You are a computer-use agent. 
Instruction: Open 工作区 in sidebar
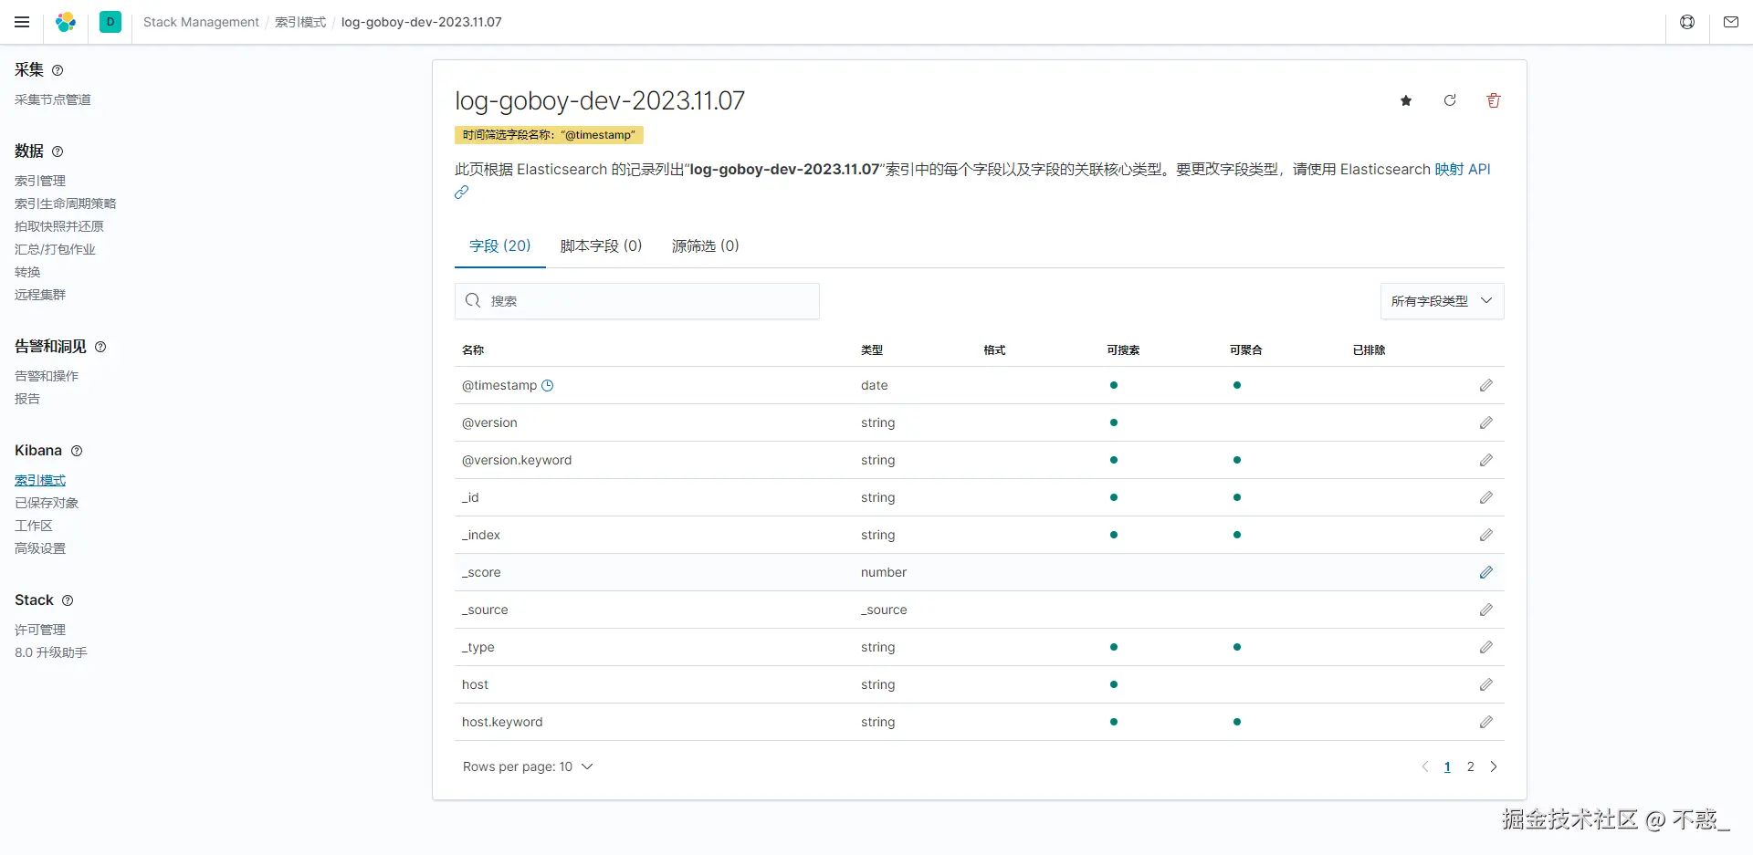tap(34, 526)
